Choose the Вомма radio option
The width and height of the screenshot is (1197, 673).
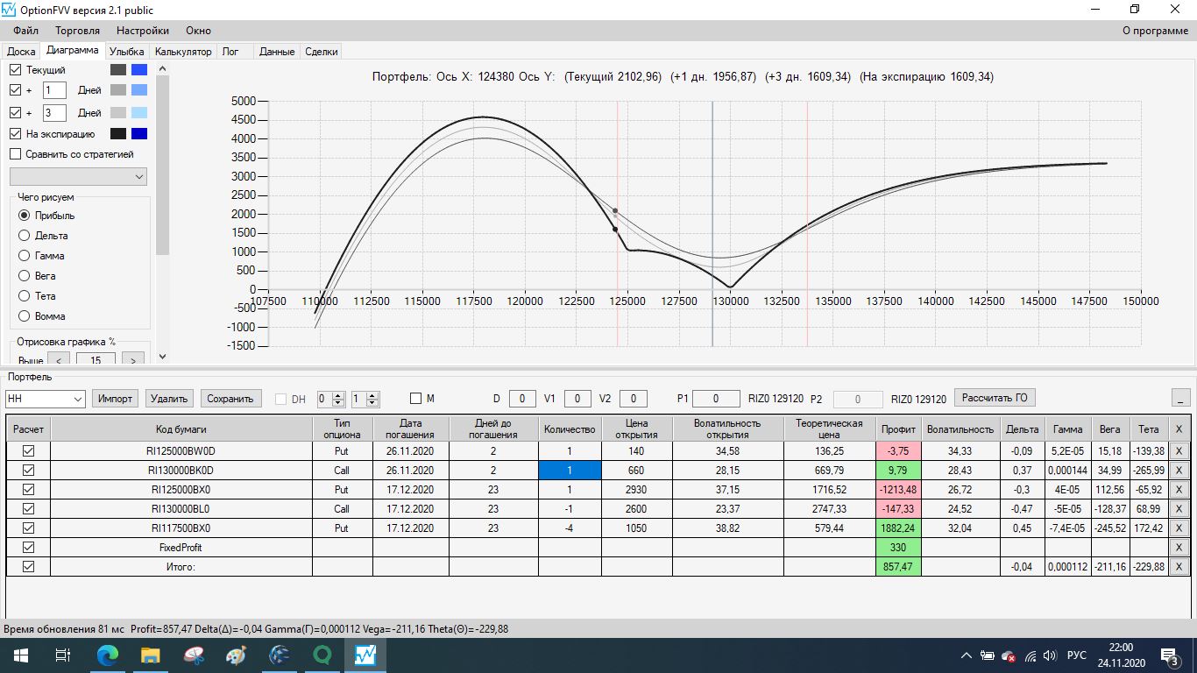24,316
